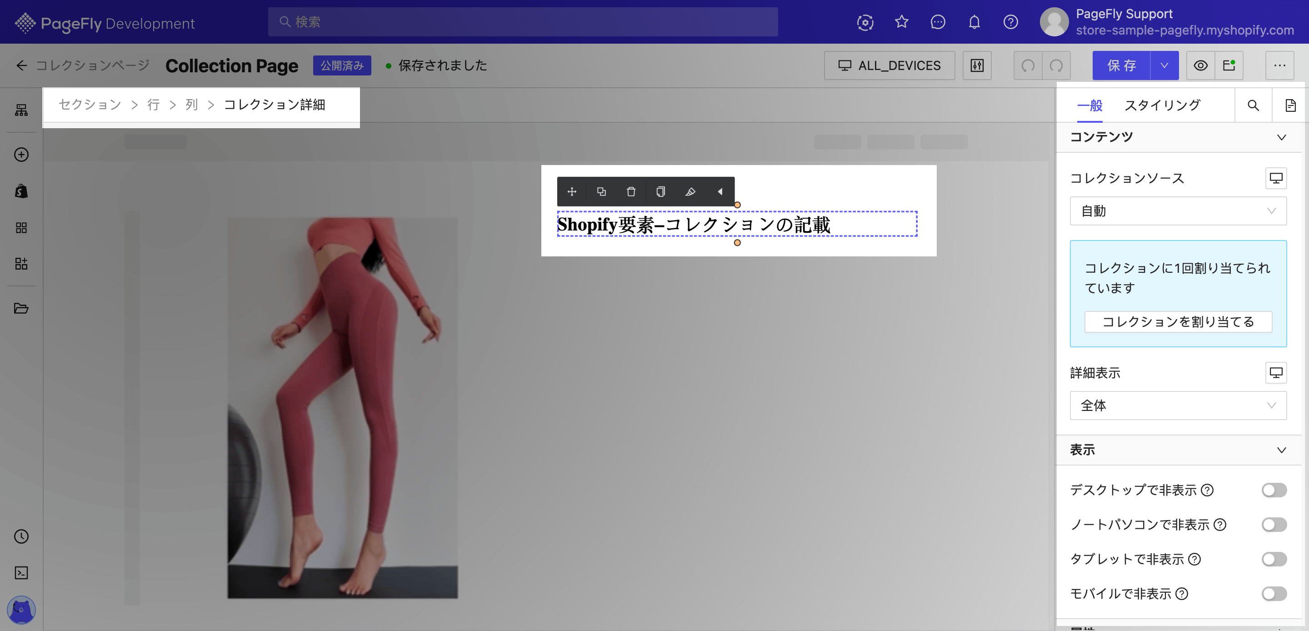Viewport: 1309px width, 631px height.
Task: Open the four-square sections grid icon
Action: 21,228
